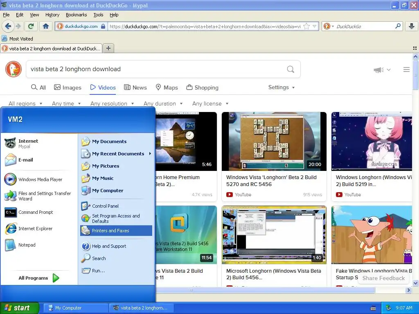The width and height of the screenshot is (419, 314).
Task: Open the Run... dialog
Action: (x=116, y=271)
